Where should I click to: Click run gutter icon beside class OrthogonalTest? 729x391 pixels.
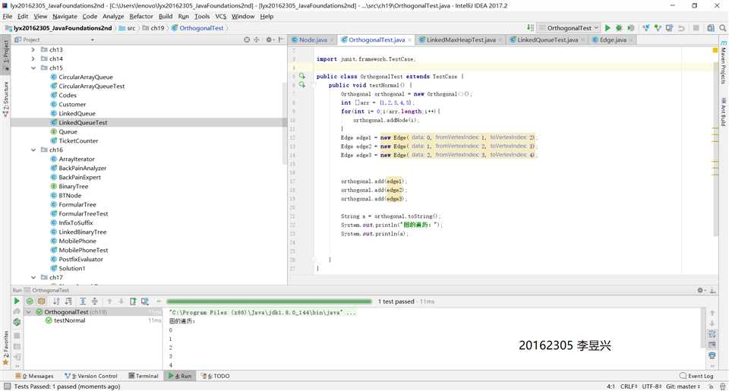[301, 76]
